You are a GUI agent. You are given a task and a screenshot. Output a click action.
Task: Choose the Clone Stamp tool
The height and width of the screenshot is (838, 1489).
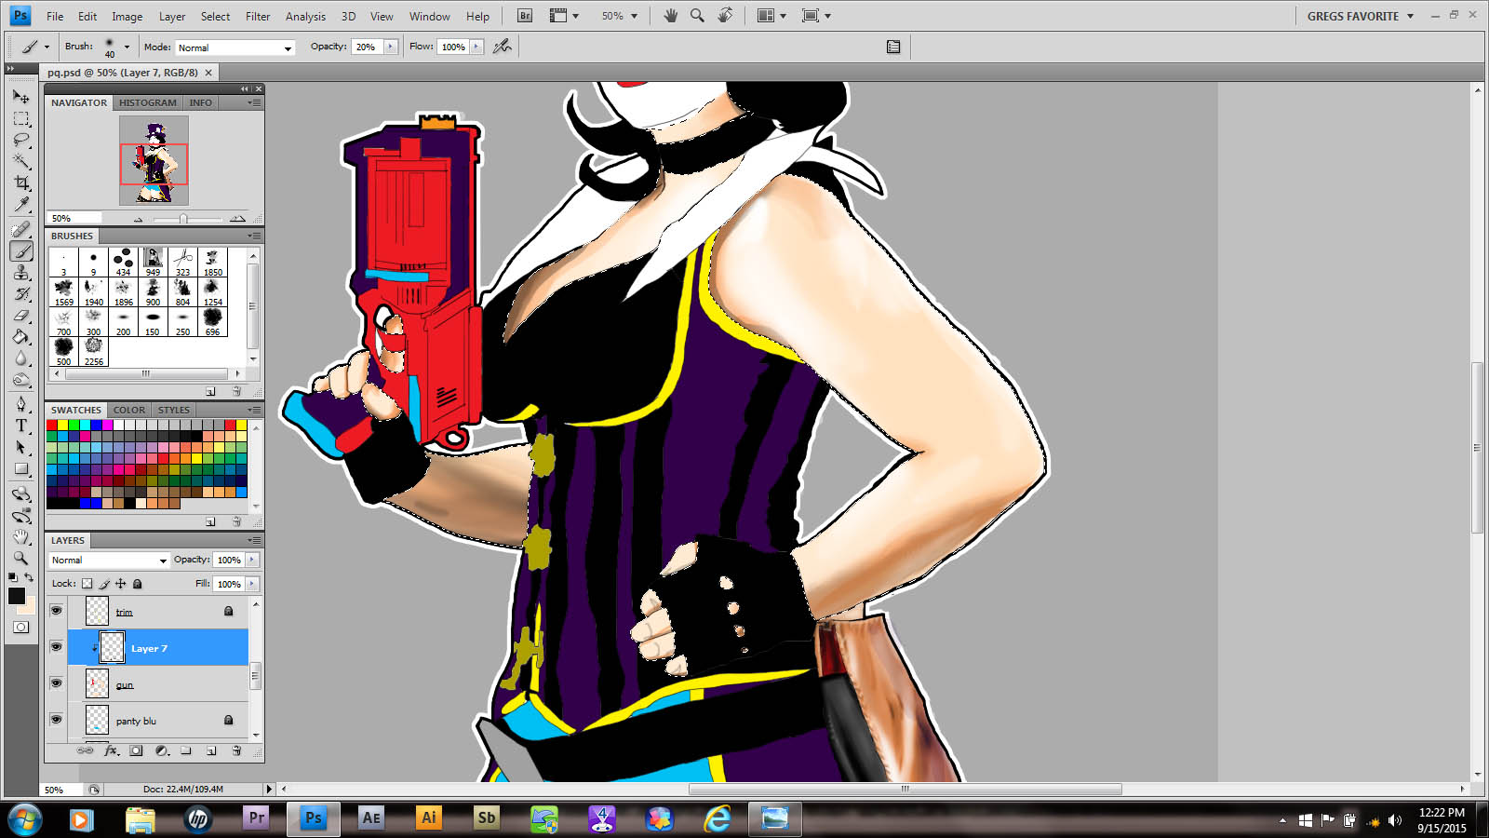21,273
